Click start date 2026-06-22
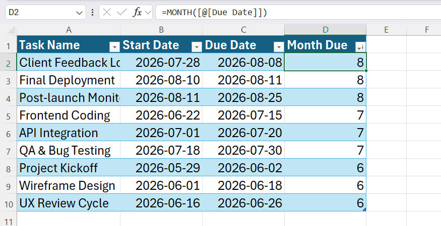Viewport: 441px width, 226px height. [x=161, y=115]
